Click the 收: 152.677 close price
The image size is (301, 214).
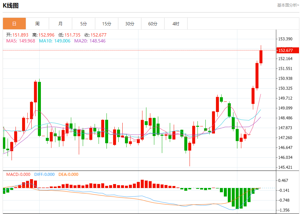(x=95, y=35)
